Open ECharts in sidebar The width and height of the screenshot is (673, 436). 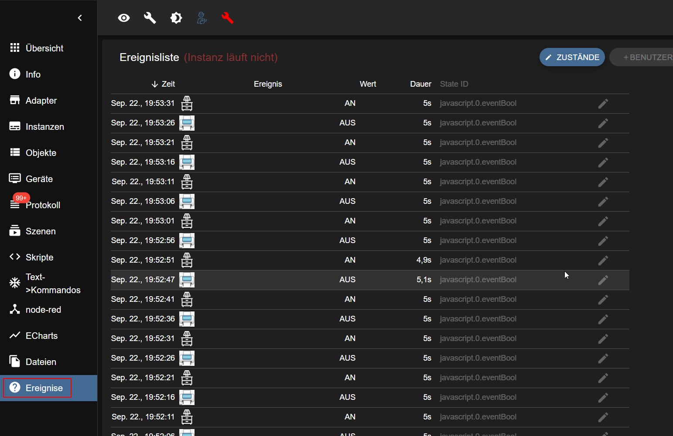click(48, 335)
